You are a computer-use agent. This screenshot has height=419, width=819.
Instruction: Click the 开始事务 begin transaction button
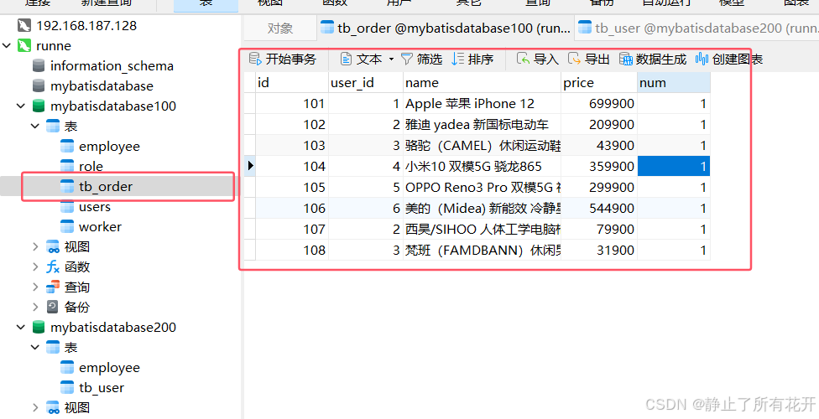pyautogui.click(x=283, y=59)
